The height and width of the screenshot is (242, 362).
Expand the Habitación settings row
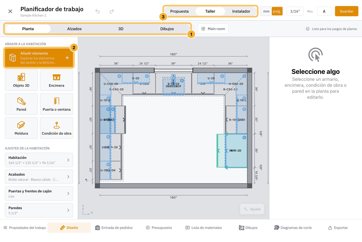pyautogui.click(x=39, y=160)
